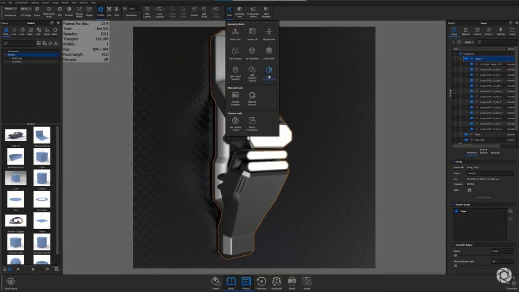This screenshot has width=519, height=292.
Task: Hide the Lamp_8 group visibility eye
Action: coord(466,59)
